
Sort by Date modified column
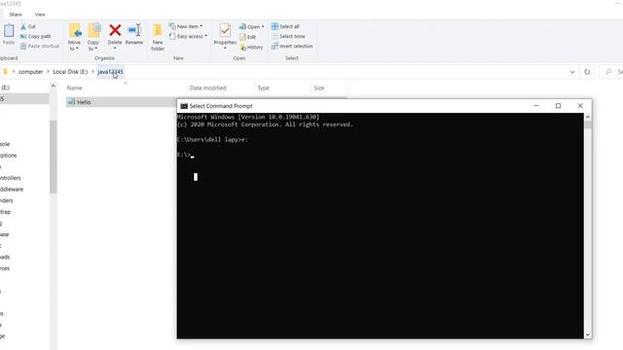(x=207, y=87)
